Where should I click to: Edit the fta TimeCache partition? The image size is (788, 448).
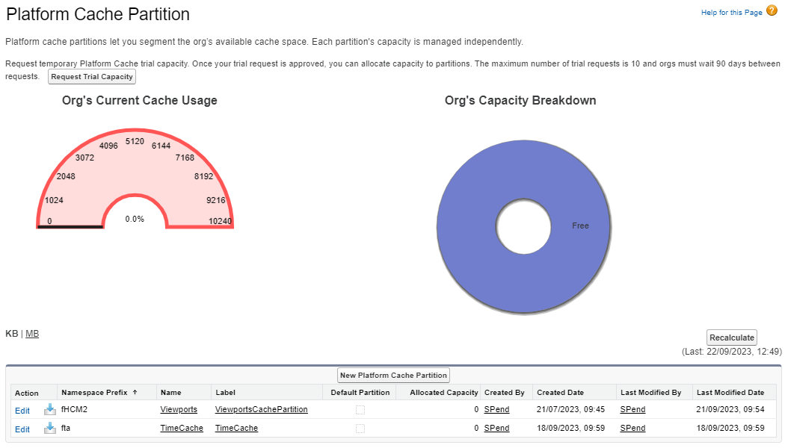22,429
